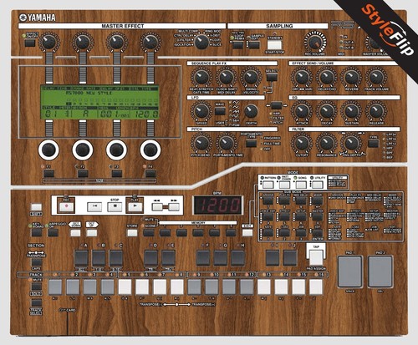Select SONG mode button
Image resolution: width=418 pixels, height=345 pixels.
click(x=301, y=185)
